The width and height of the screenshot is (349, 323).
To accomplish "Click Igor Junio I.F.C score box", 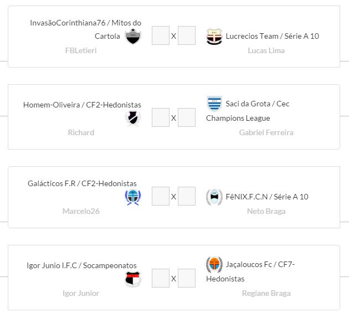I will coord(160,278).
